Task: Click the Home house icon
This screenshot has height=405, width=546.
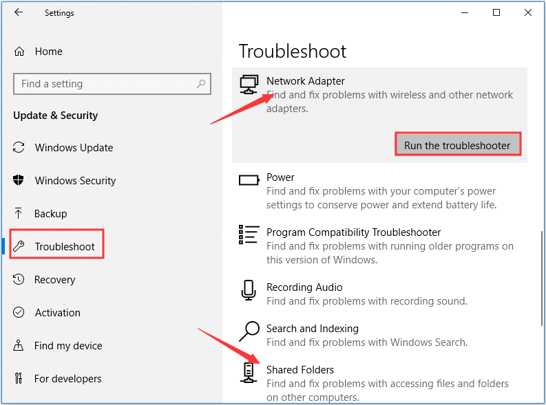Action: click(x=19, y=52)
